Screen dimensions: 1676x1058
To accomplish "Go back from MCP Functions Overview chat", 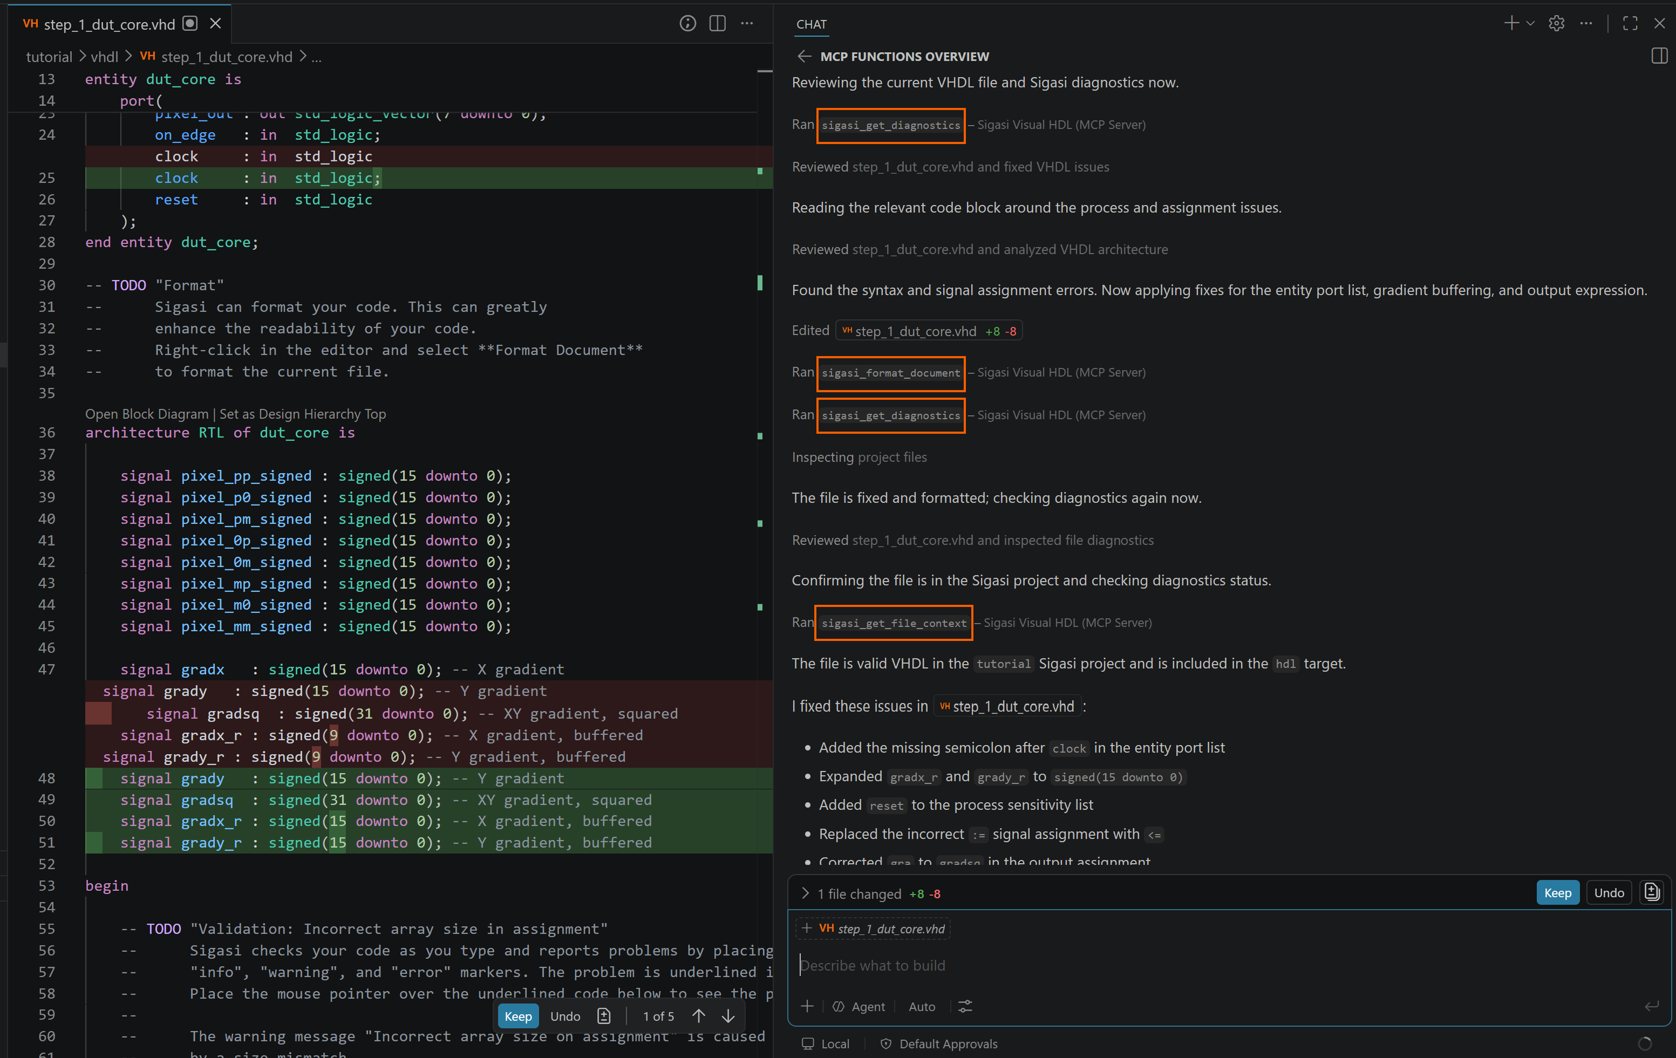I will (x=804, y=57).
